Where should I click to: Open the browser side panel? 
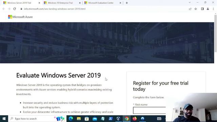[202, 9]
